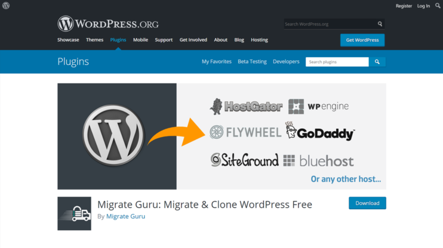Select the Plugins menu item
The image size is (443, 248).
pos(118,40)
